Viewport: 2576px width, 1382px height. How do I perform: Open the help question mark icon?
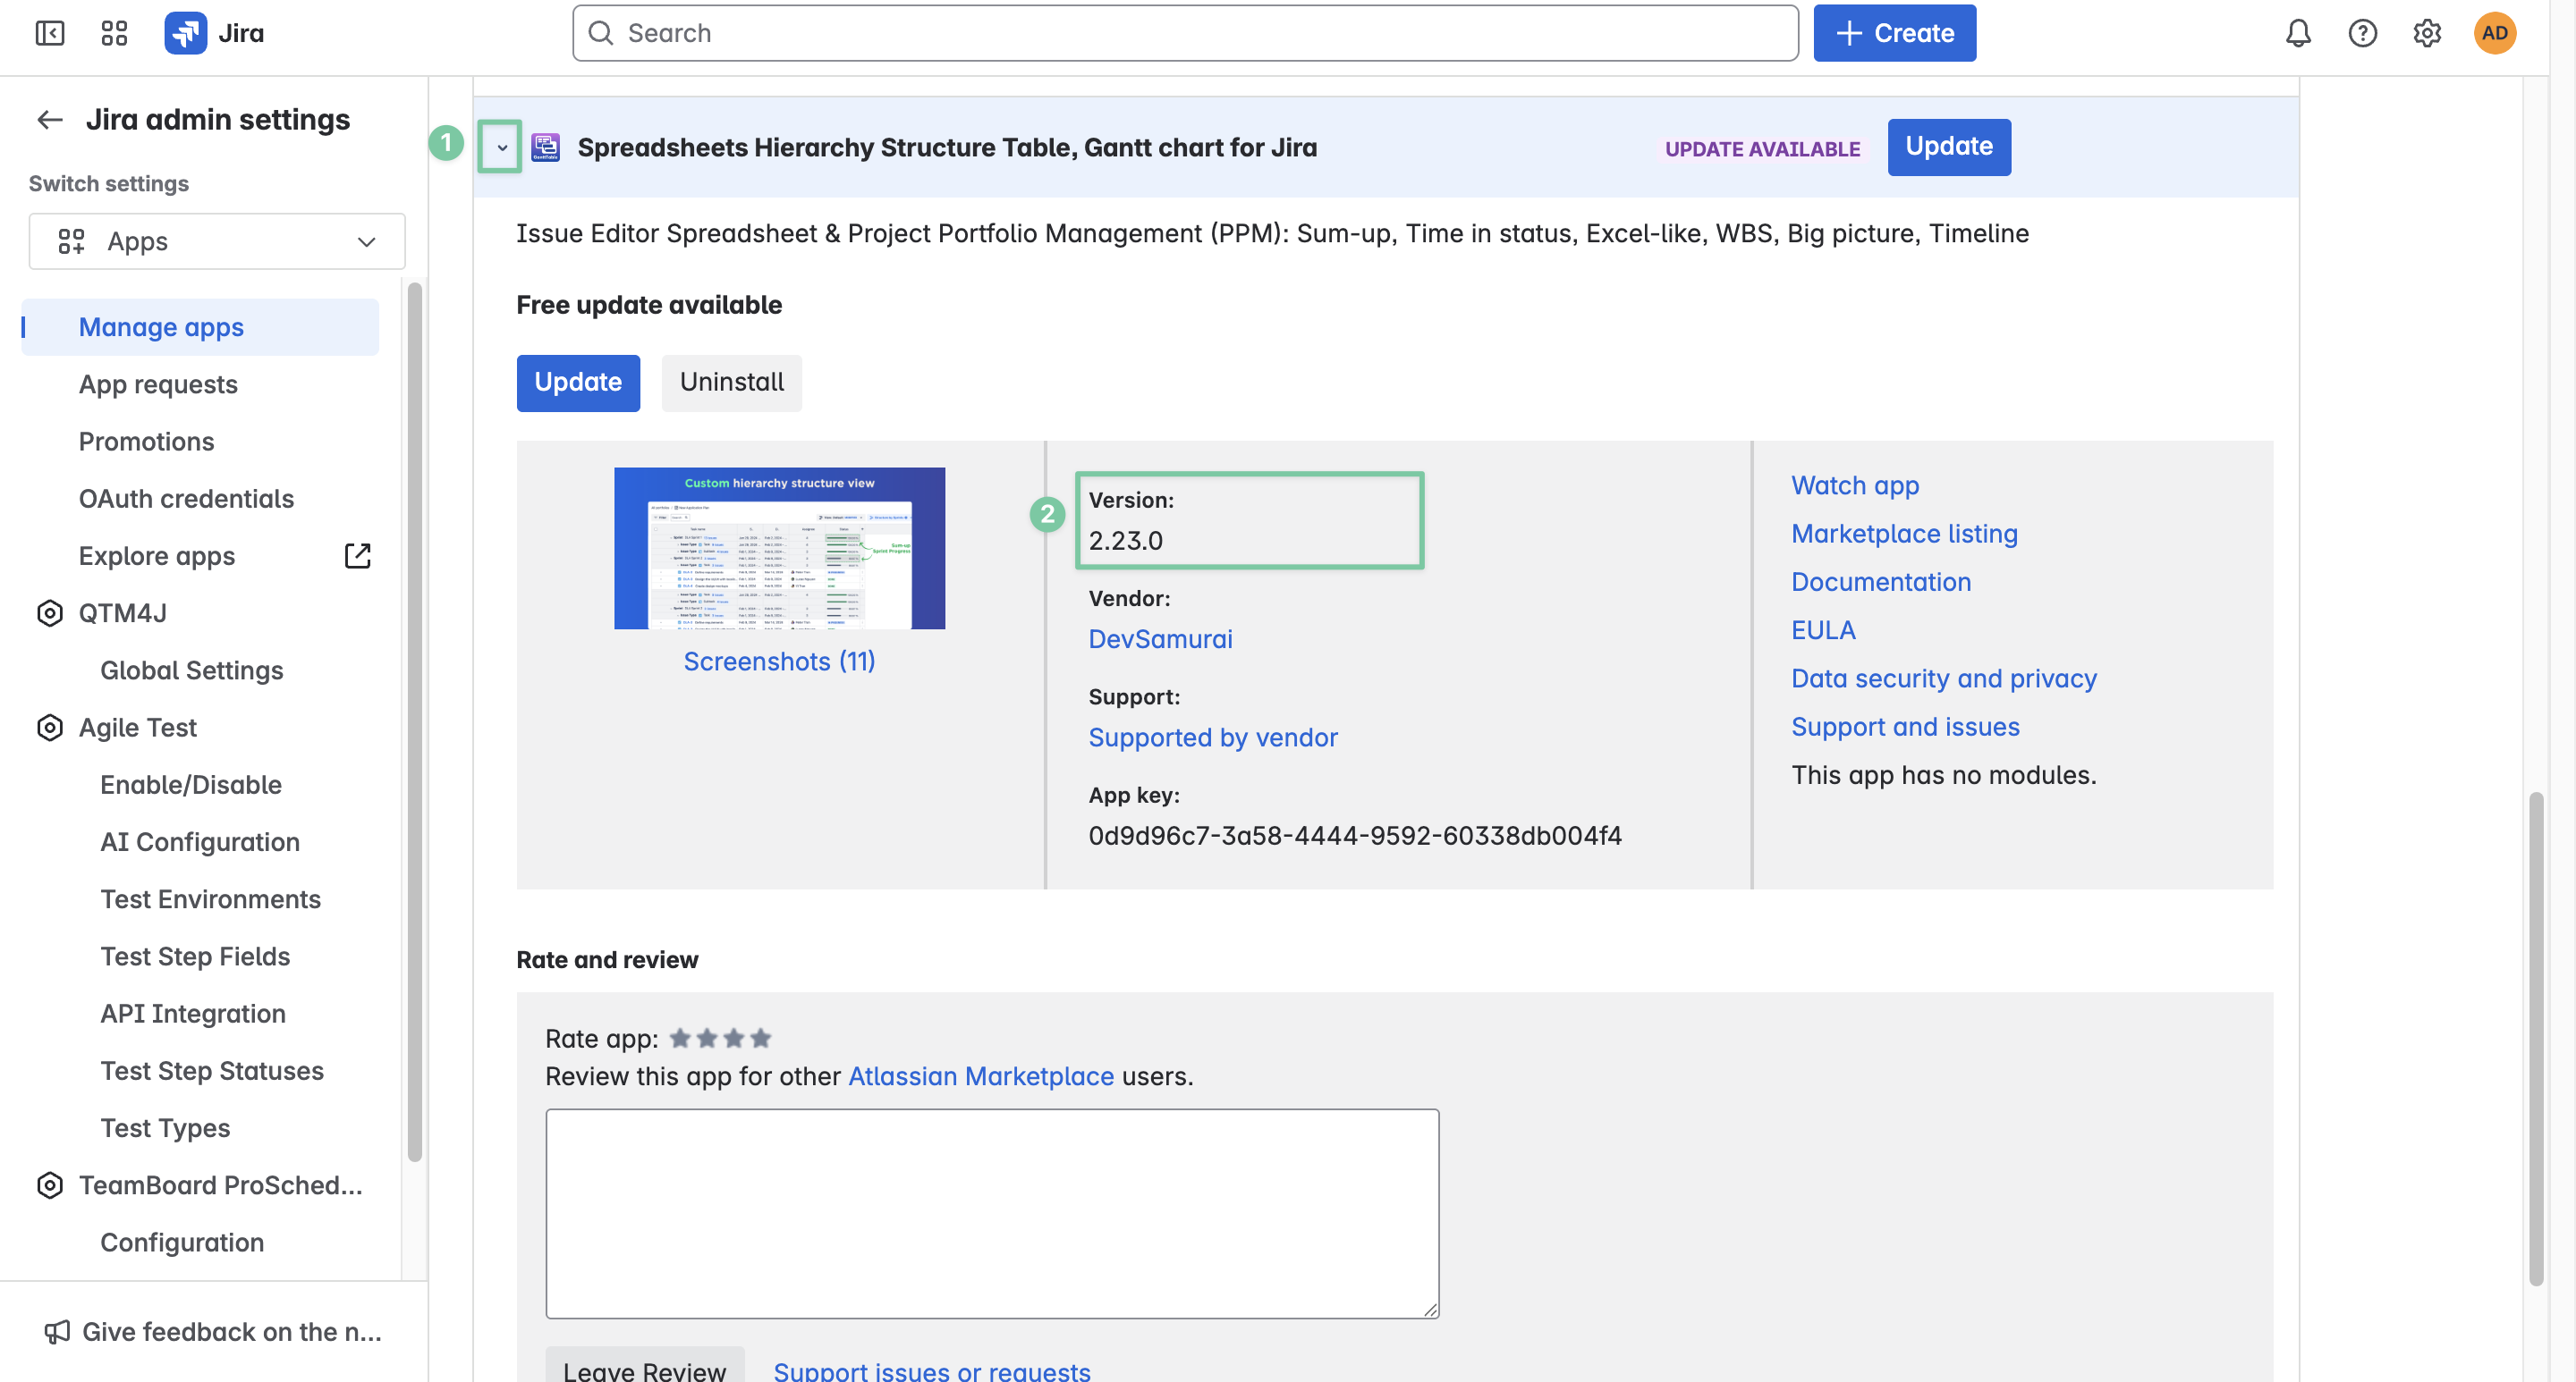(2362, 33)
